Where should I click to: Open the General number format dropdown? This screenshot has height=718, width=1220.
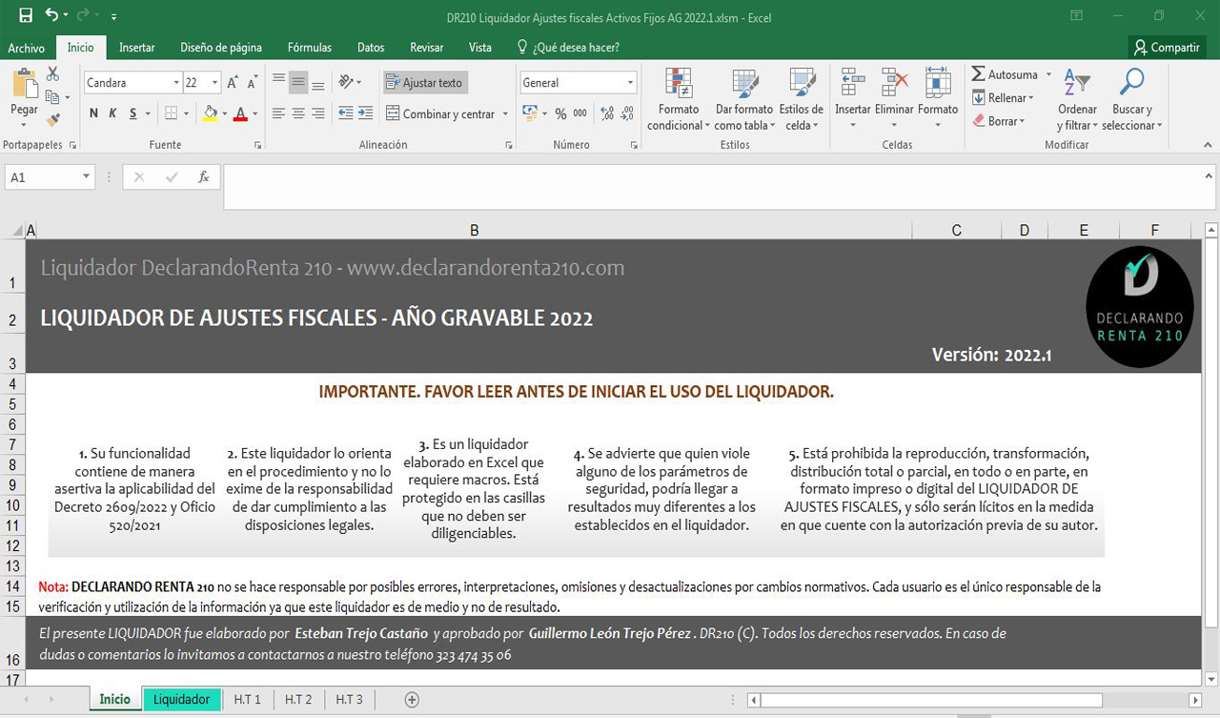coord(630,83)
